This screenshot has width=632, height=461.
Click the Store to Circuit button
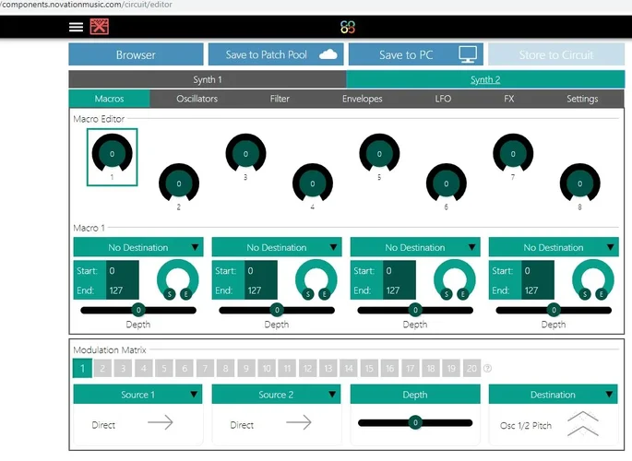pyautogui.click(x=555, y=54)
